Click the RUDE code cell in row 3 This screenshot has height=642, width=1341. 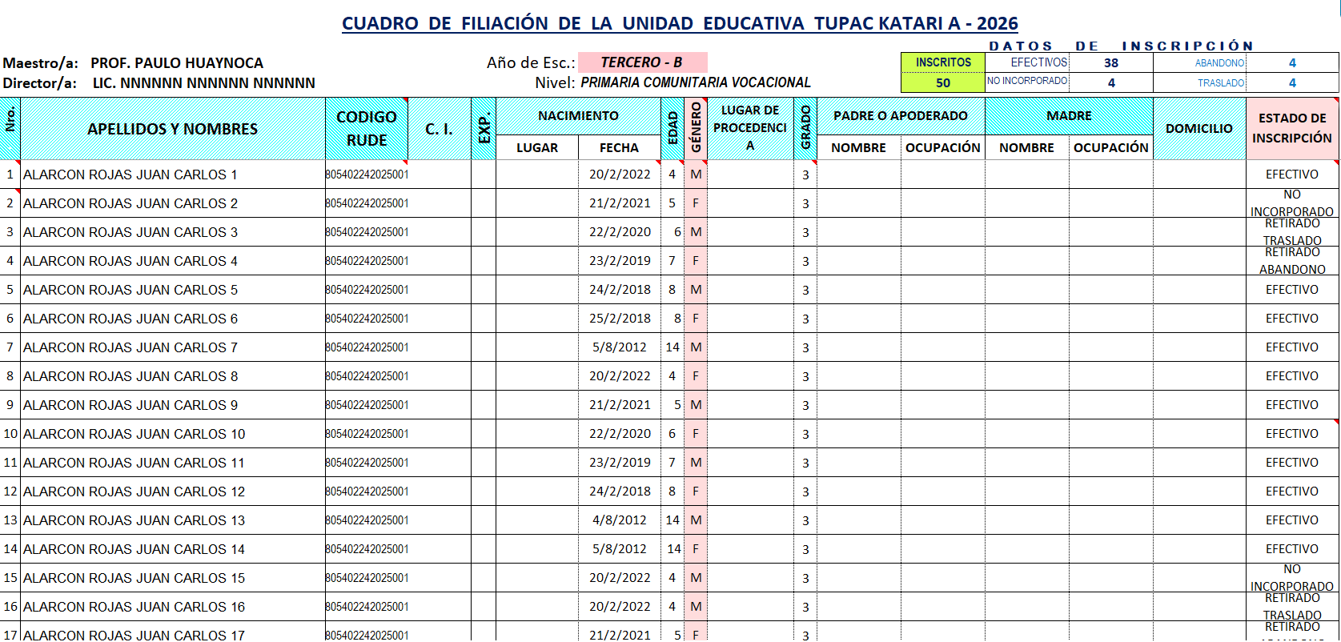click(367, 232)
